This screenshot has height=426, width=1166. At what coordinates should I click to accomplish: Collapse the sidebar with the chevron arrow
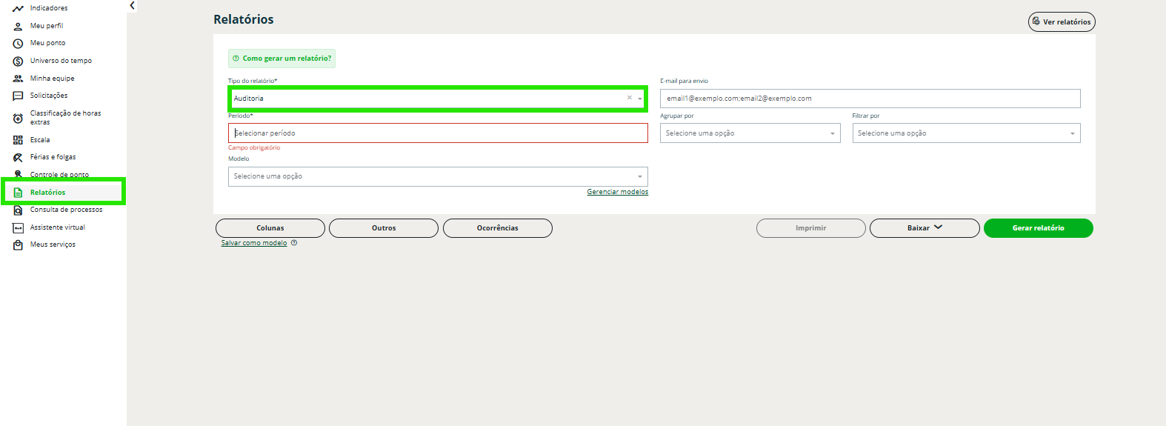point(132,6)
